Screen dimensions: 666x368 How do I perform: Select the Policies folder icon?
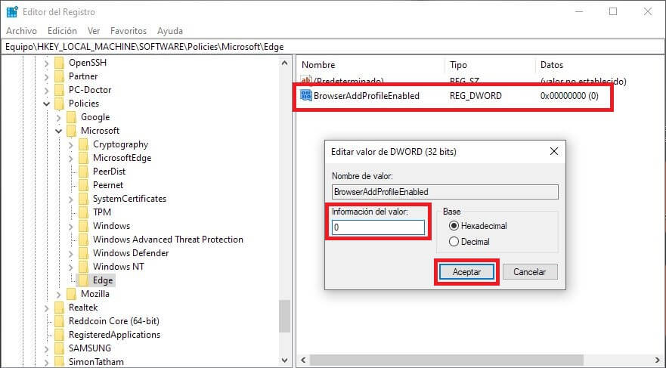tap(60, 103)
